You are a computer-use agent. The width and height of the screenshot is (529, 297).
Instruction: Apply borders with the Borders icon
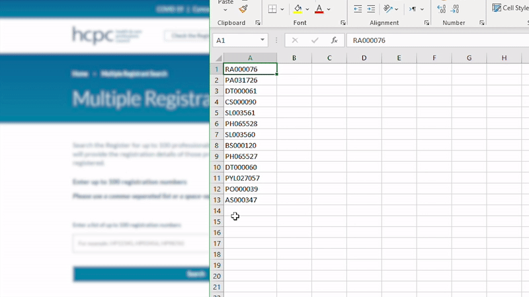[x=272, y=9]
